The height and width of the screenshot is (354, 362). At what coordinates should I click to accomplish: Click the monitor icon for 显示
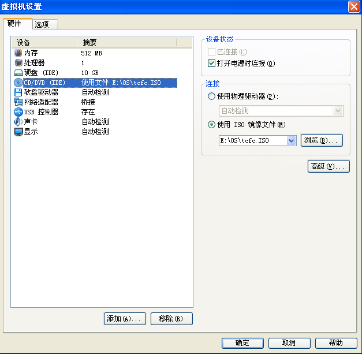(18, 132)
